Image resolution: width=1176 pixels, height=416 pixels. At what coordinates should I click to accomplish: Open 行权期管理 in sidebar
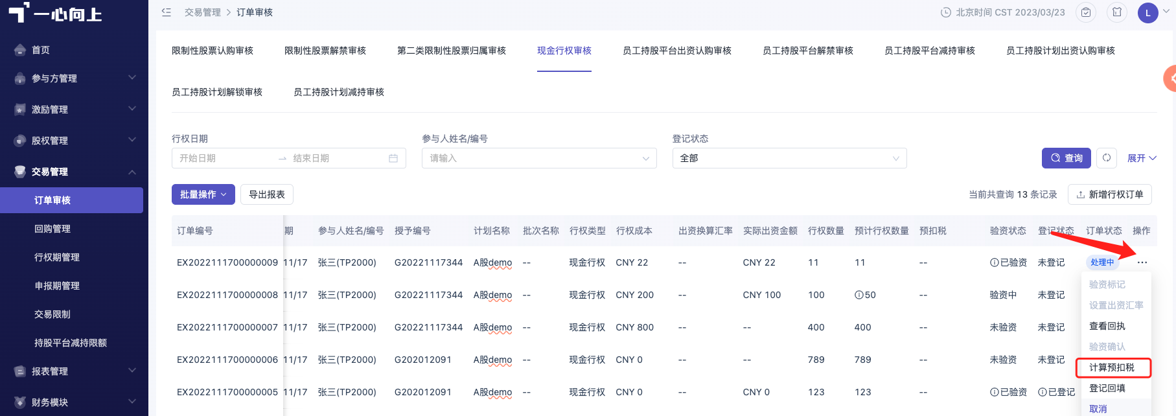click(x=71, y=257)
